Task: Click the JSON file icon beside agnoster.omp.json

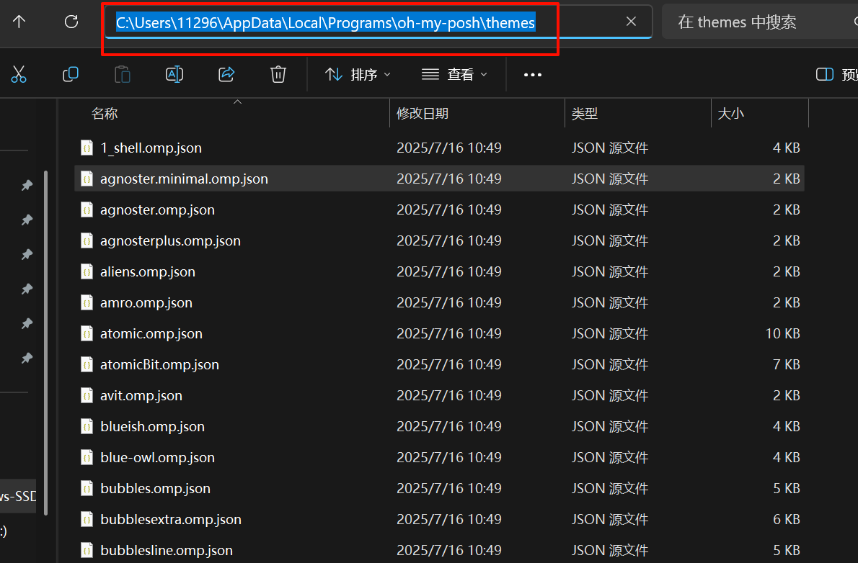Action: click(87, 210)
